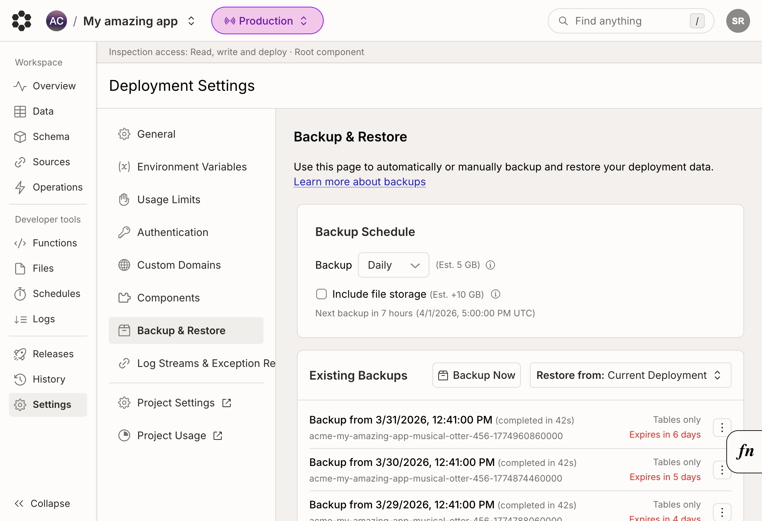This screenshot has width=762, height=521.
Task: Open the Sources page
Action: click(48, 162)
